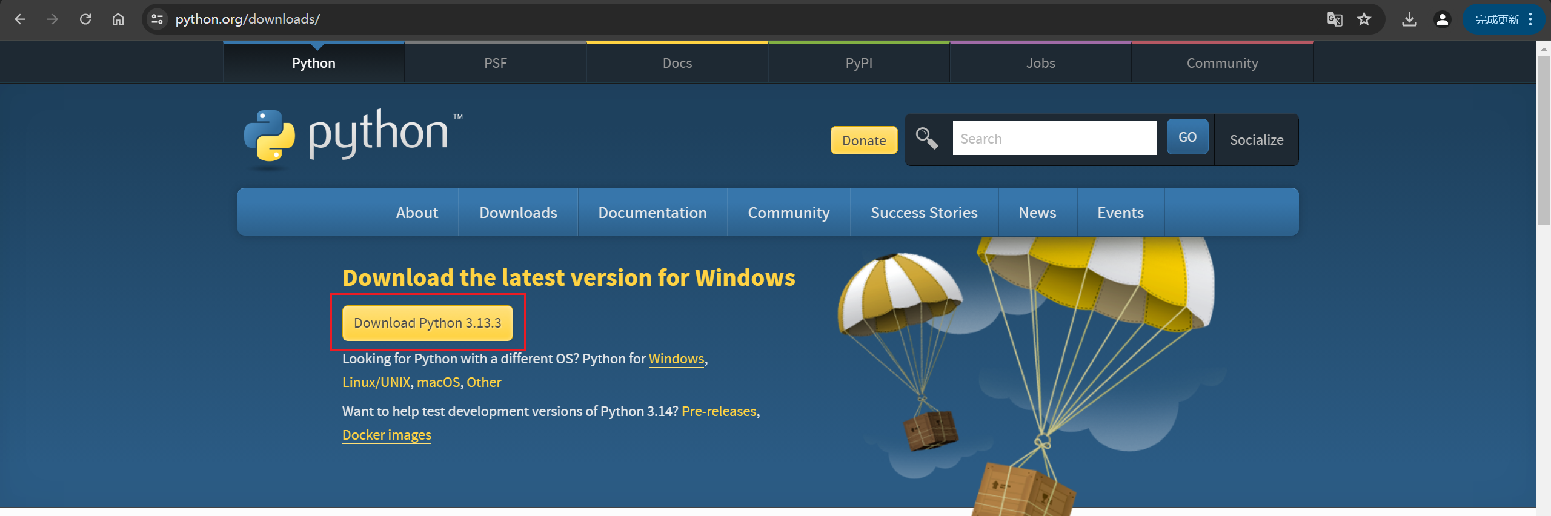1551x516 pixels.
Task: Click the scrollbar up arrow
Action: click(x=1544, y=48)
